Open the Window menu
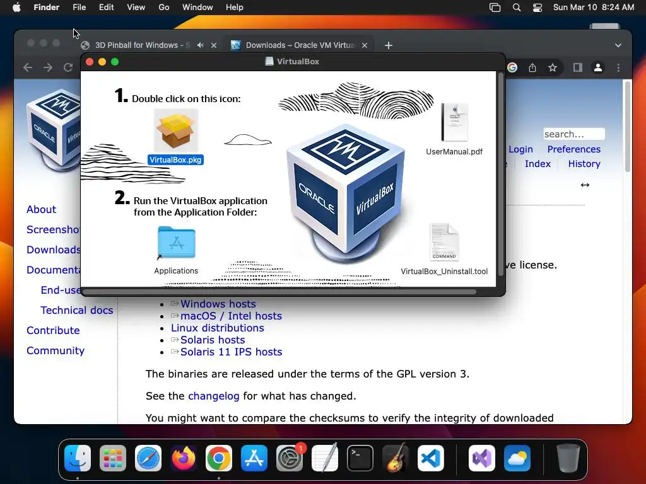The width and height of the screenshot is (646, 484). point(197,8)
